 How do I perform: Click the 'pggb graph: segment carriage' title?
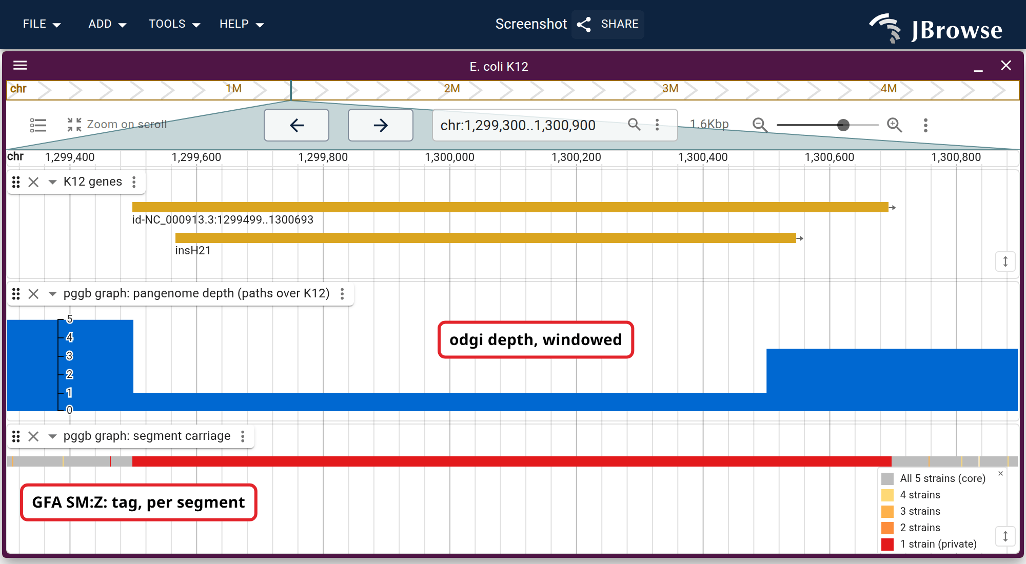coord(147,436)
